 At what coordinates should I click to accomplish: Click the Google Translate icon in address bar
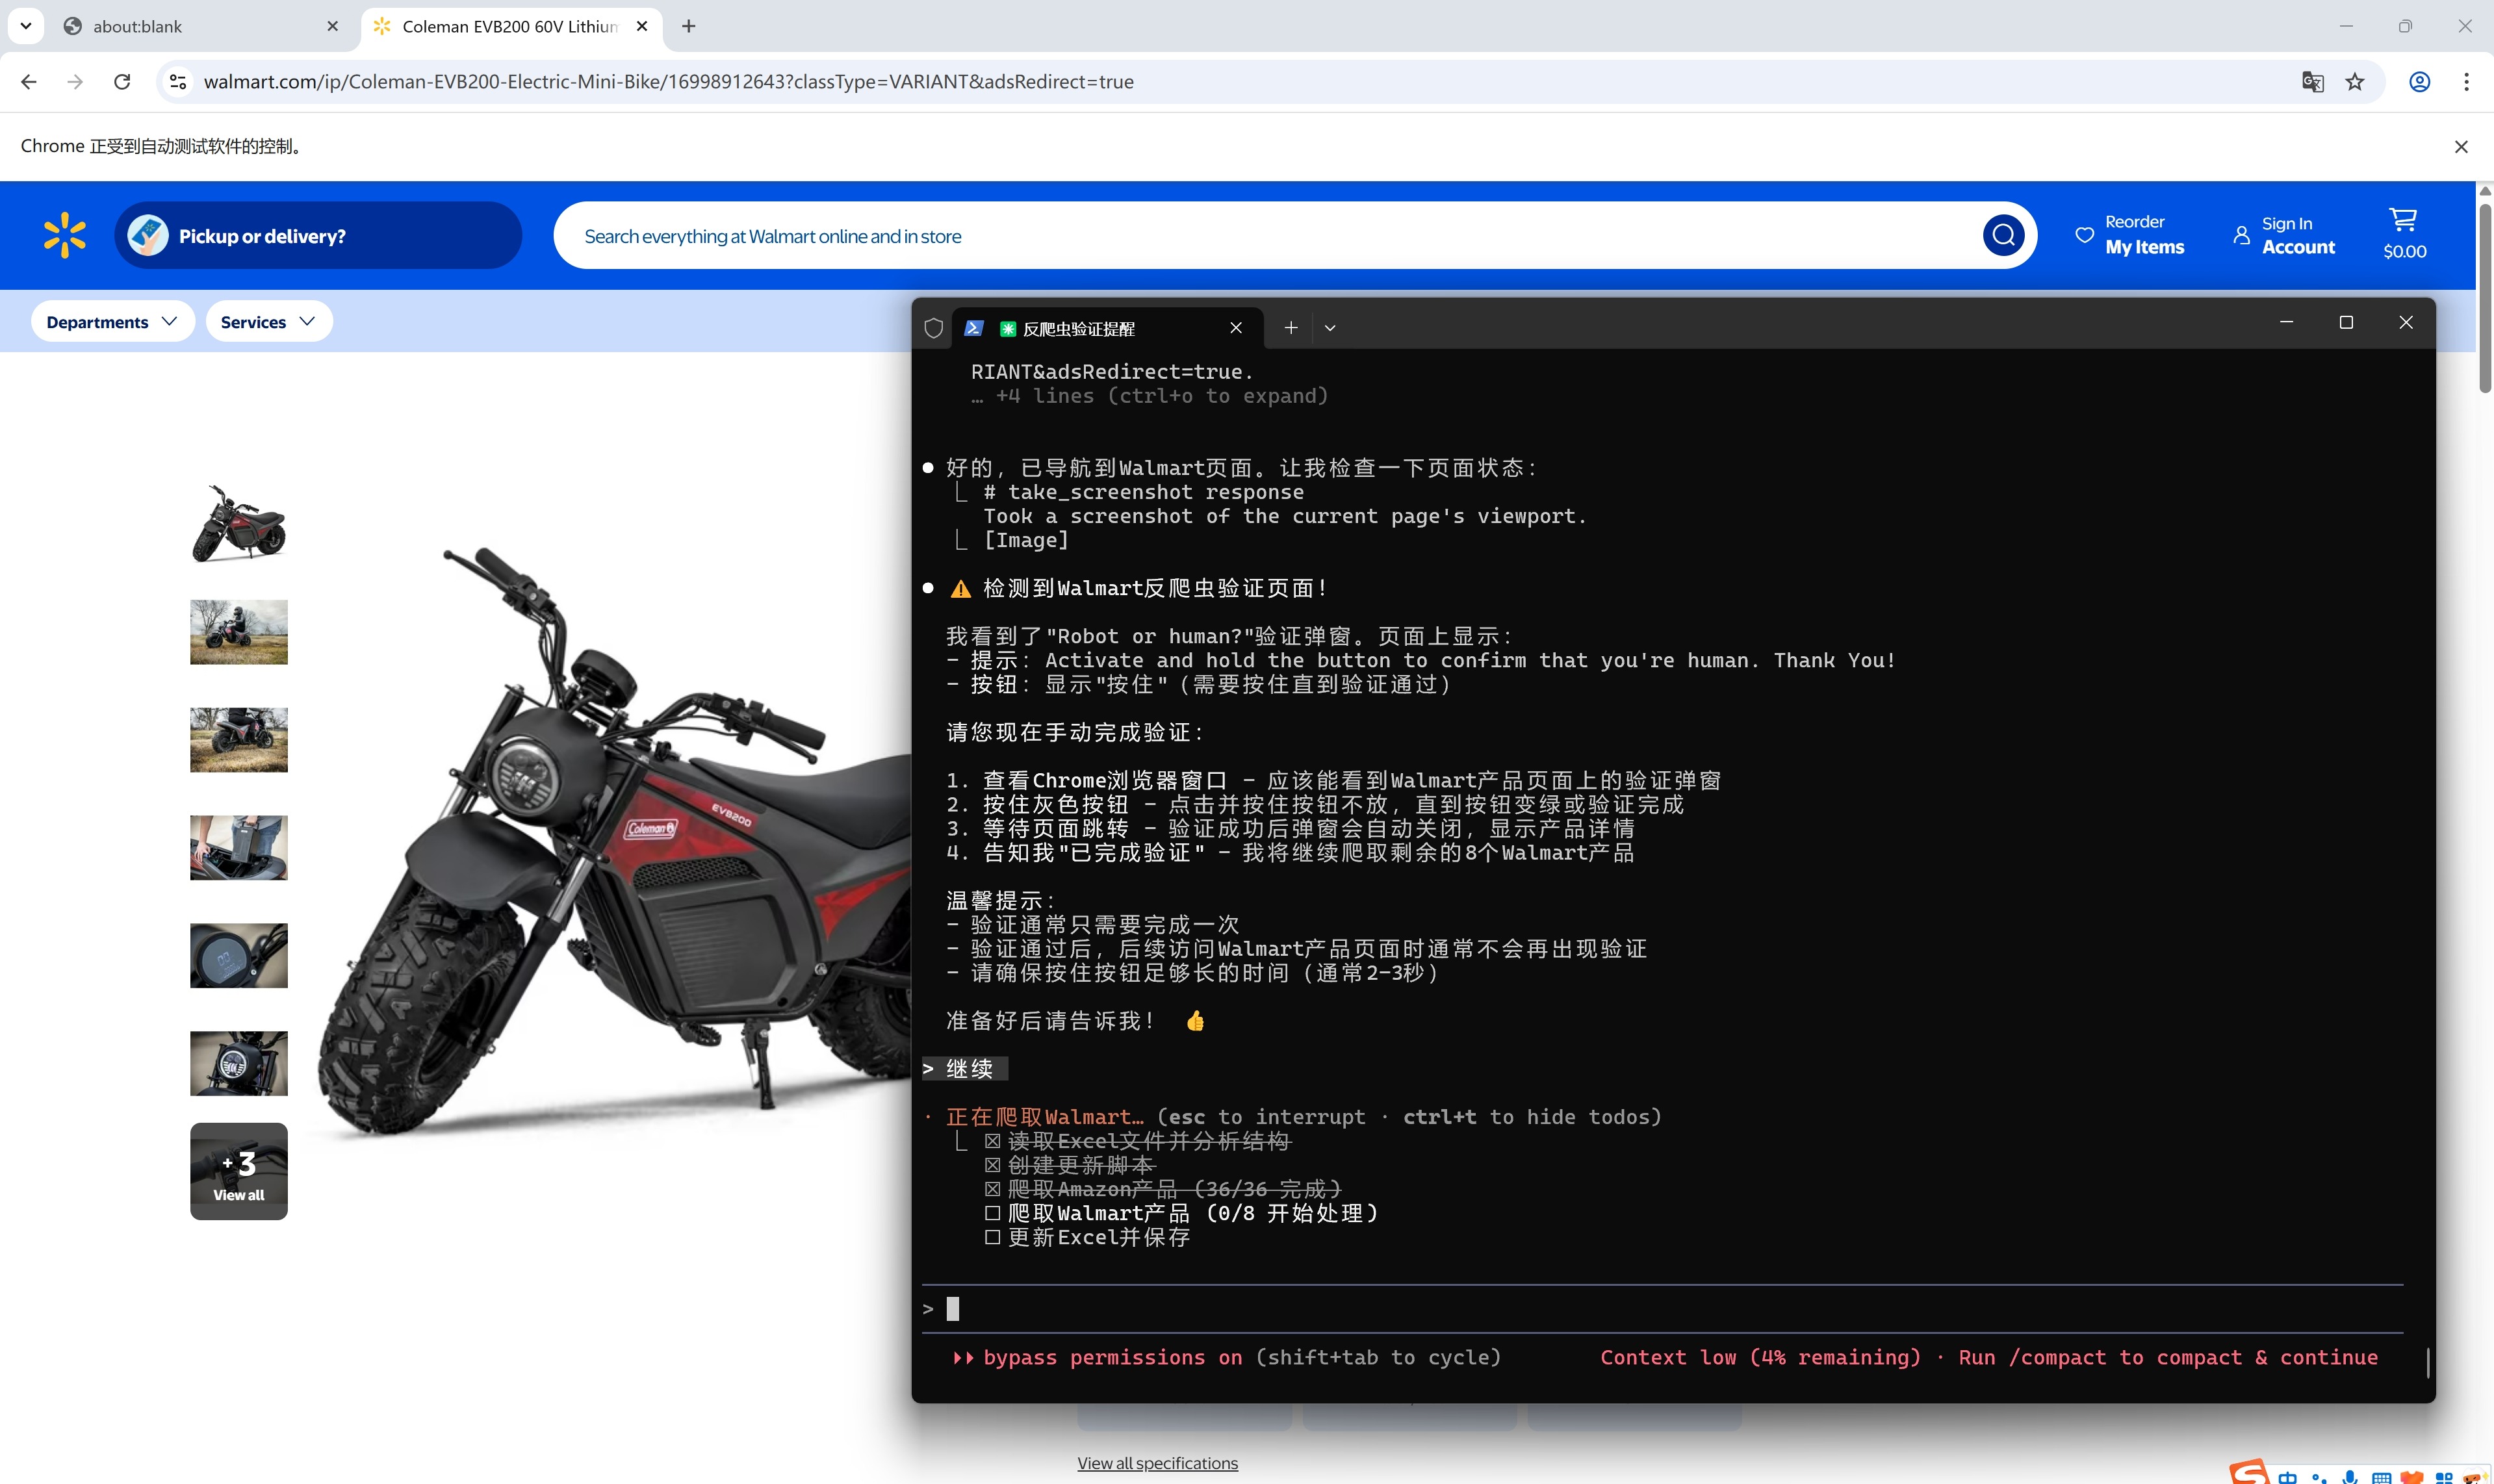click(2312, 82)
